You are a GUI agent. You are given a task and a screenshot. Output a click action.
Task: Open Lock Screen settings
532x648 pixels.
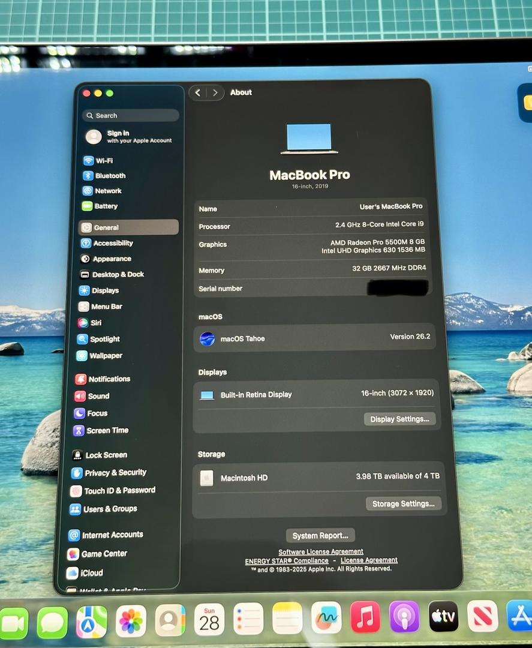(x=100, y=455)
